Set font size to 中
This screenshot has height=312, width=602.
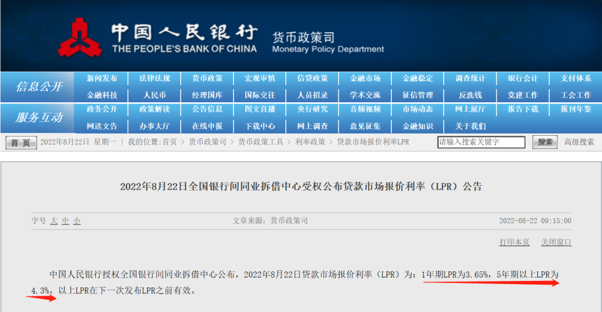coord(65,221)
